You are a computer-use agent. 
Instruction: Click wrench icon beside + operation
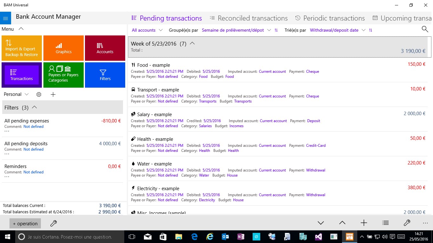point(54,223)
